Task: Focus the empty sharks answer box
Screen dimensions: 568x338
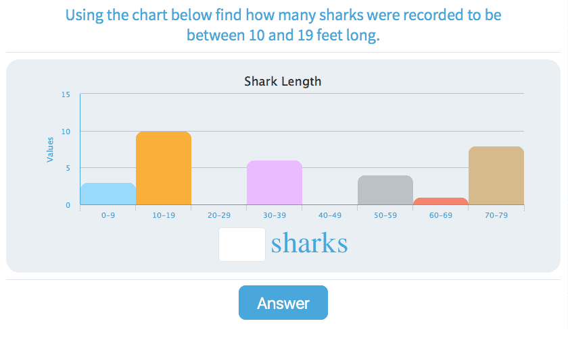Action: click(242, 244)
